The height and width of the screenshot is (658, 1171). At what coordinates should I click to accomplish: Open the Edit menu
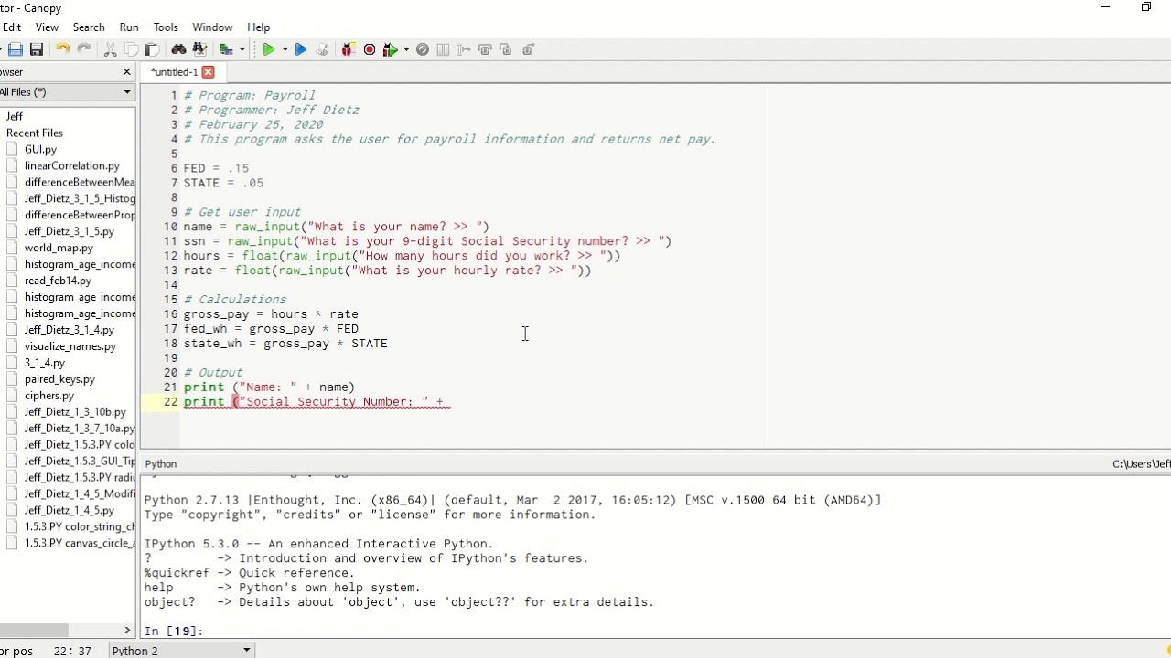12,27
